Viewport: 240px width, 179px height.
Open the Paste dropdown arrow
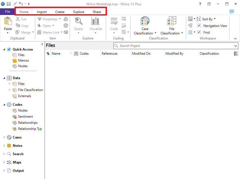click(8, 33)
